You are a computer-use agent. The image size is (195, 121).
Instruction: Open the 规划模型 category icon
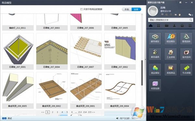pos(171,38)
